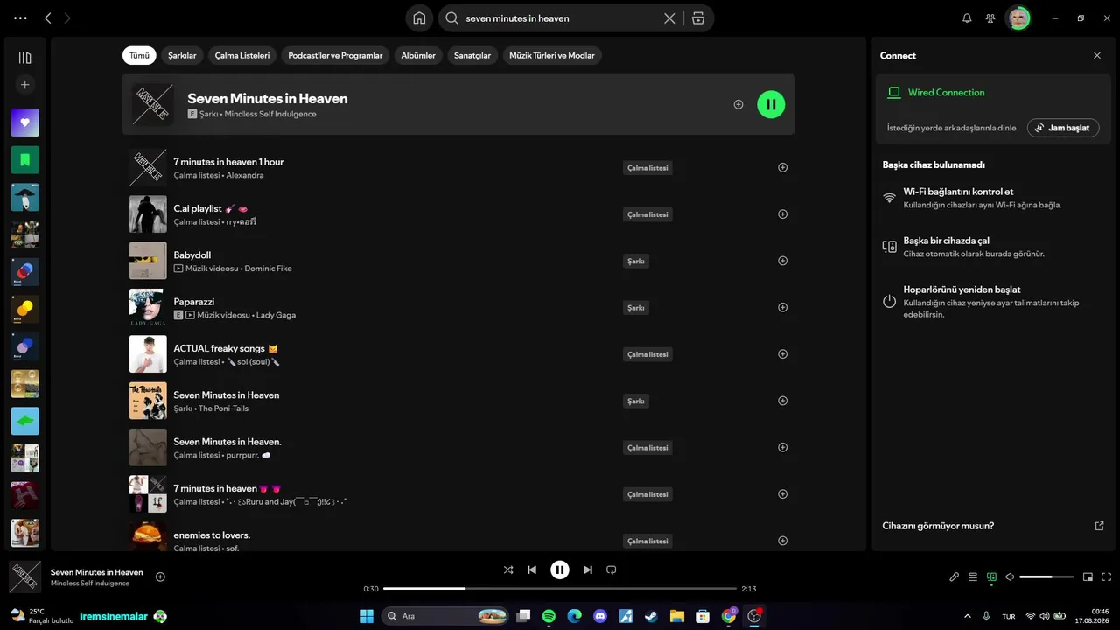Viewport: 1120px width, 630px height.
Task: Open 'Wi-Fi bağlantını kontrol et' tip
Action: pos(992,198)
